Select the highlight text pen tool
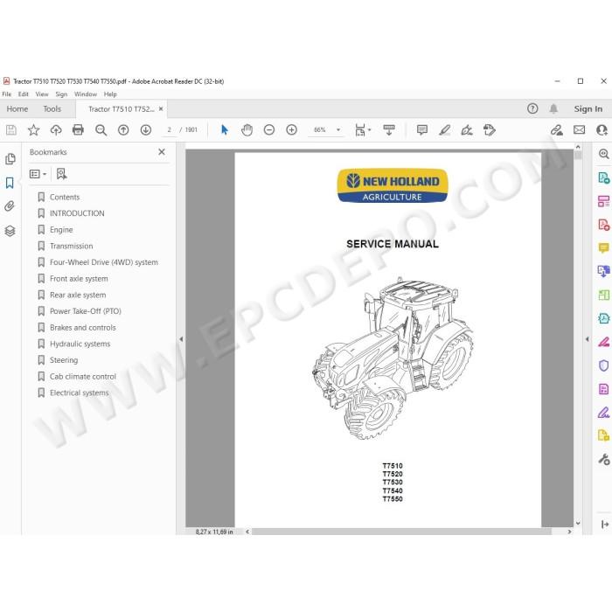612x612 pixels. [x=444, y=130]
